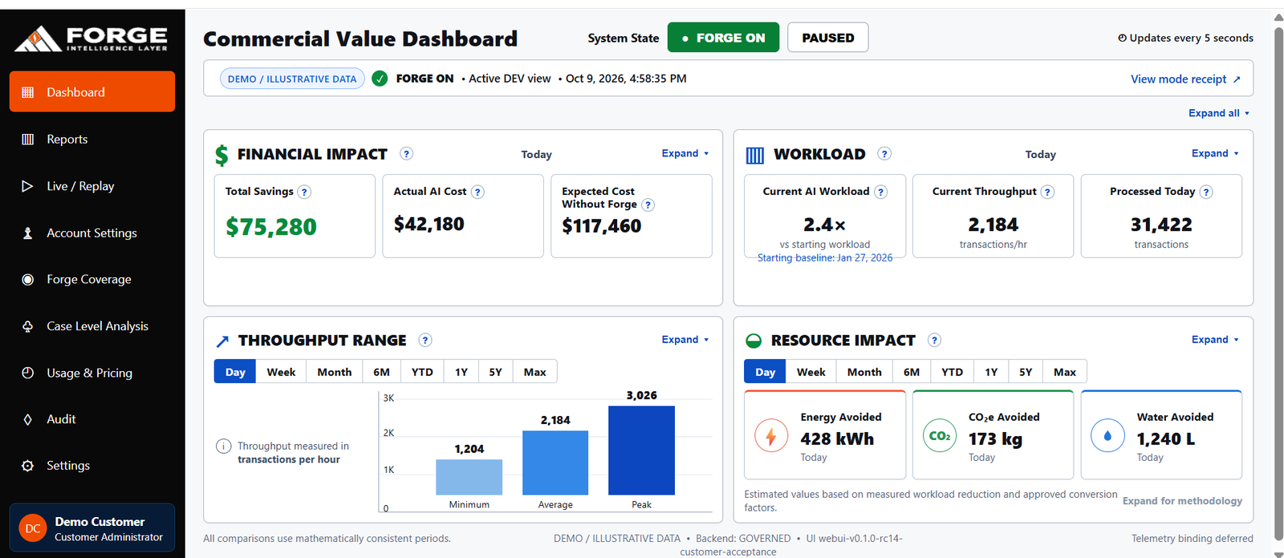
Task: Click the CO₂ circle icon
Action: pyautogui.click(x=940, y=436)
